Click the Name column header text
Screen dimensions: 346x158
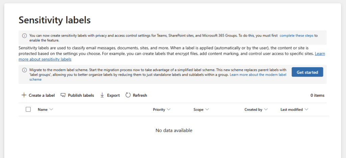pyautogui.click(x=43, y=110)
